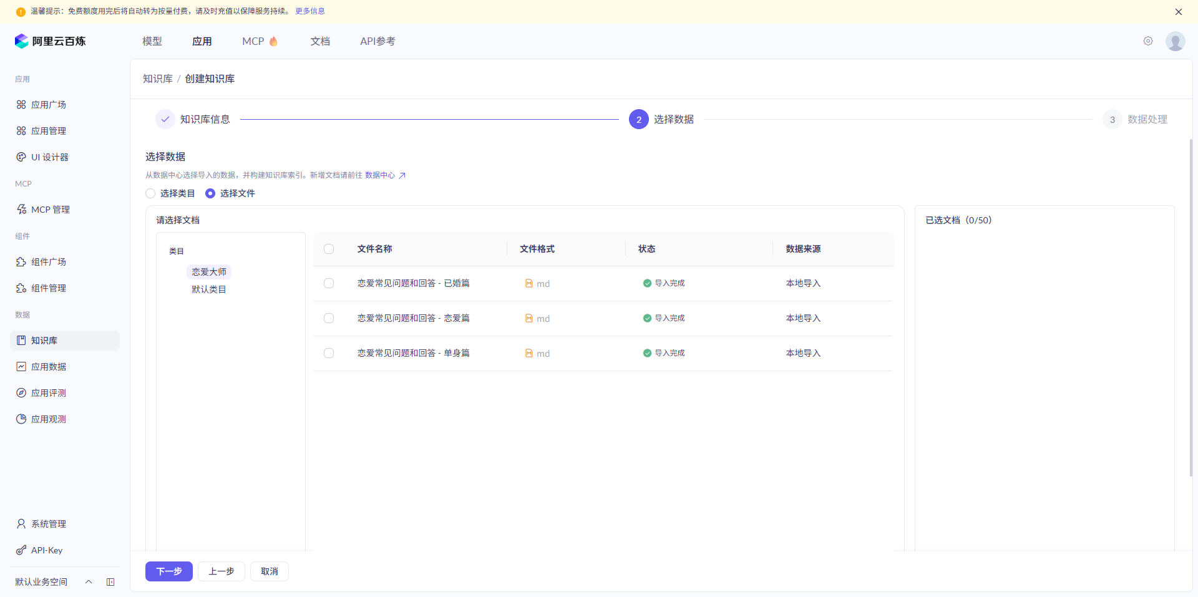Image resolution: width=1198 pixels, height=597 pixels.
Task: Open the 更多信息 link in the banner
Action: click(309, 11)
